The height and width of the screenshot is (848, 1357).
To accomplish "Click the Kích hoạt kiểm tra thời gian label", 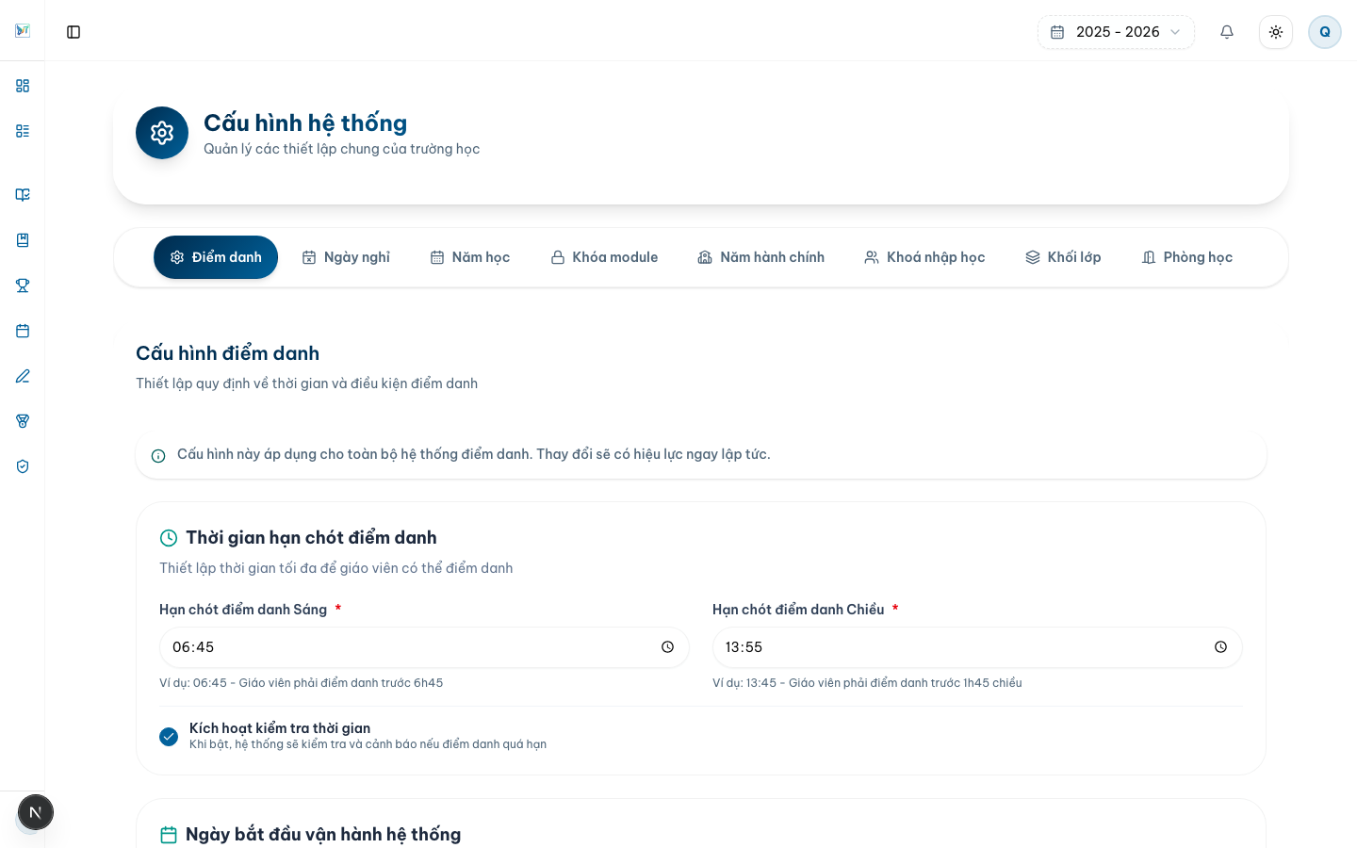I will click(280, 728).
